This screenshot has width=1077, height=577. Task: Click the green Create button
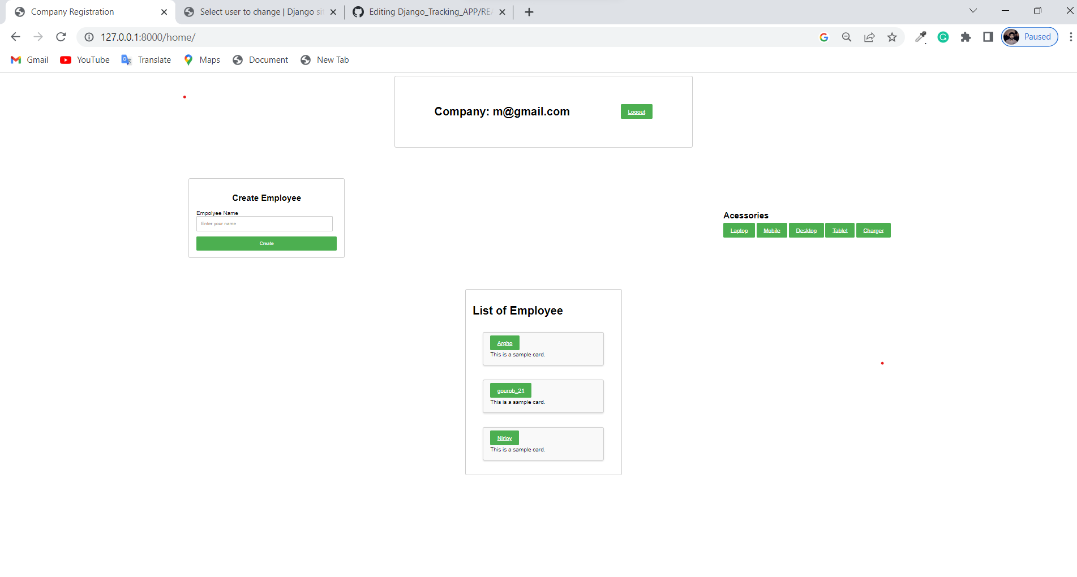(x=266, y=243)
